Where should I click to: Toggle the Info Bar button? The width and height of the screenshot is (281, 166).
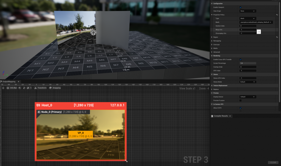(12, 88)
